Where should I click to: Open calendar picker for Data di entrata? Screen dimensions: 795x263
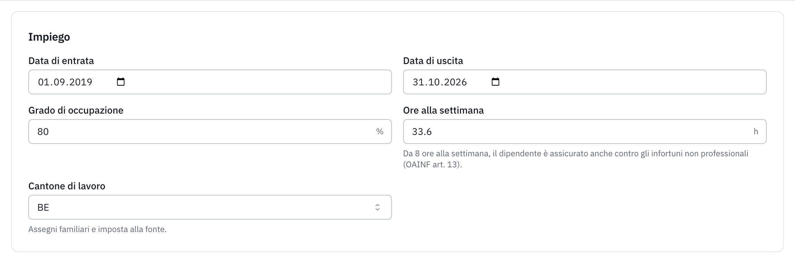pyautogui.click(x=121, y=82)
